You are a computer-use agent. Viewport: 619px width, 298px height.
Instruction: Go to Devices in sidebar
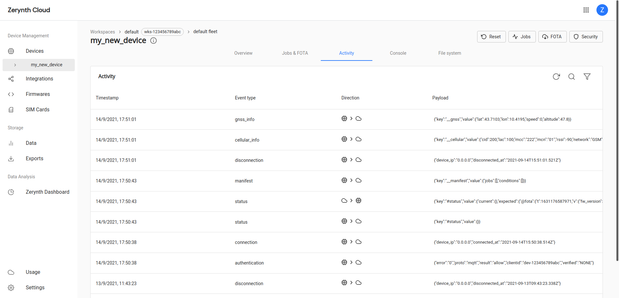(x=34, y=51)
